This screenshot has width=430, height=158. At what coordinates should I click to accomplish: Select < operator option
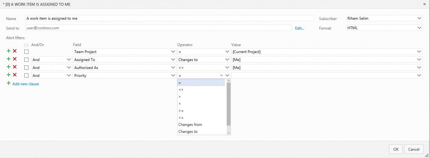(201, 104)
